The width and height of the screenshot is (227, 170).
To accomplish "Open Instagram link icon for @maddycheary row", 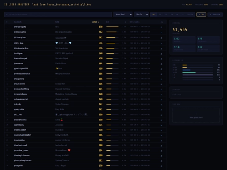I will click(x=161, y=94).
